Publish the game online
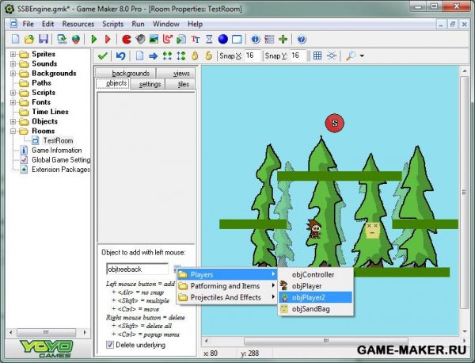The image size is (475, 363). point(76,39)
